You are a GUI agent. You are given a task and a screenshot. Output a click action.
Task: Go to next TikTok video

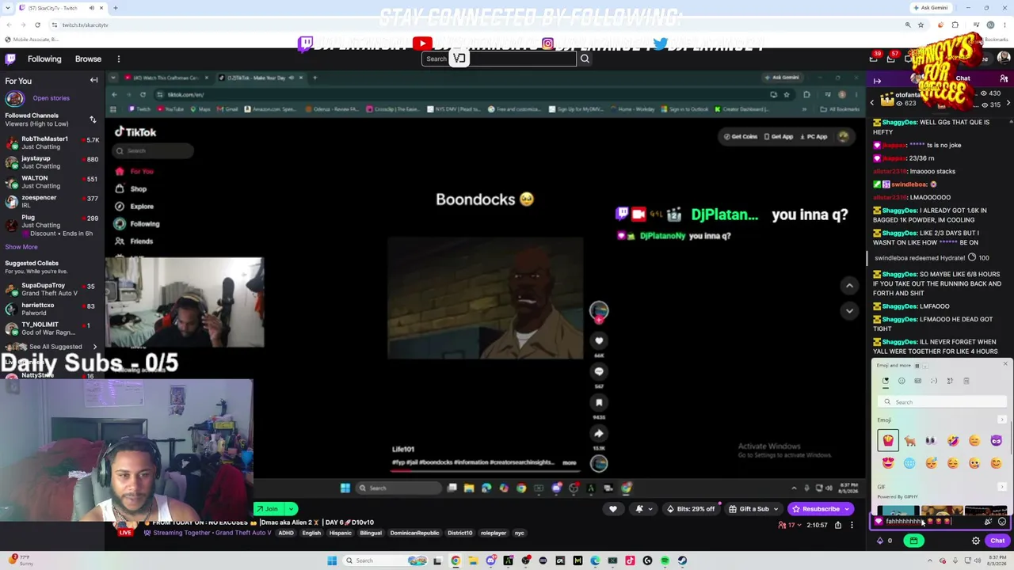pyautogui.click(x=849, y=310)
